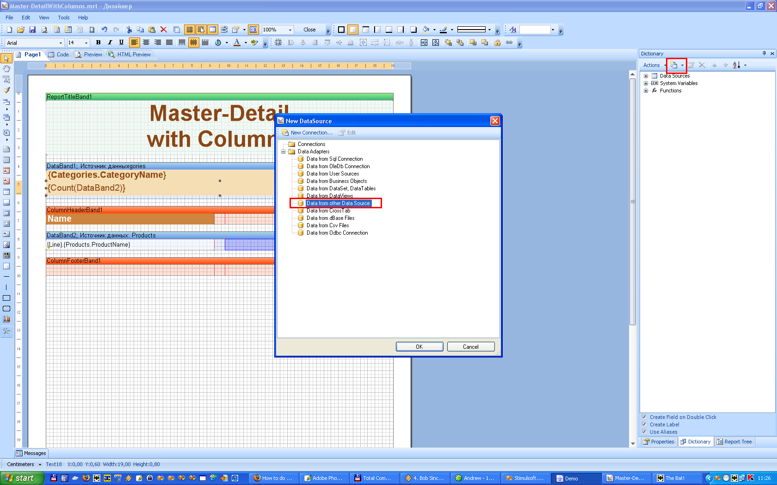
Task: Justify the text width
Action: tap(169, 42)
